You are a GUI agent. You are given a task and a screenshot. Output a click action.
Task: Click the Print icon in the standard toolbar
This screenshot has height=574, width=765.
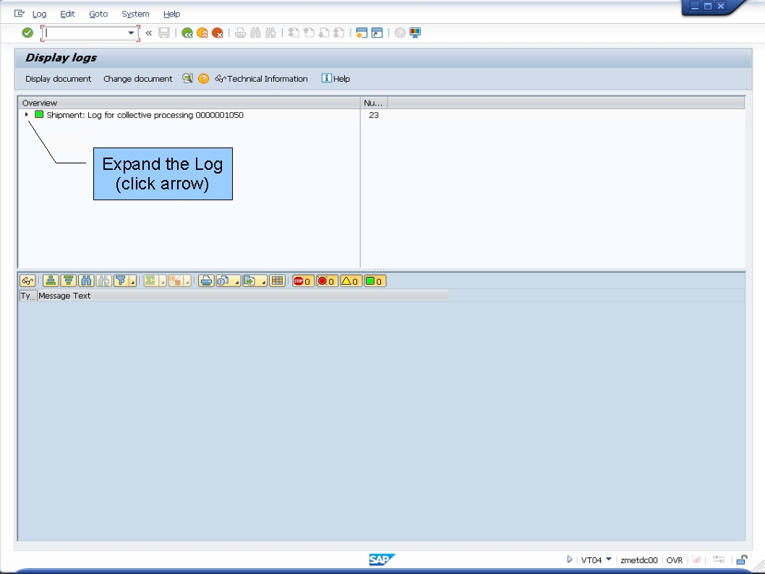(x=240, y=33)
